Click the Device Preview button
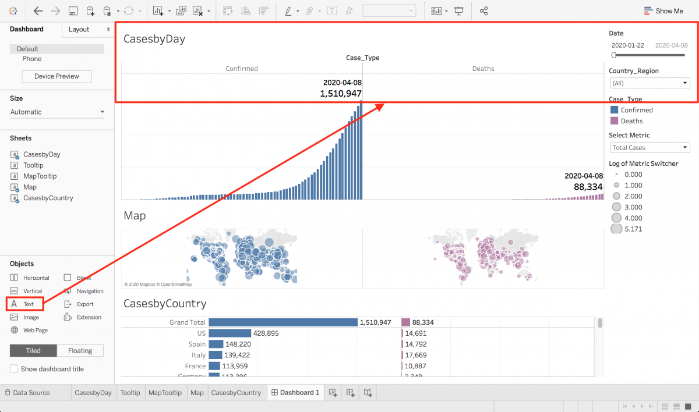The height and width of the screenshot is (412, 699). [x=57, y=76]
